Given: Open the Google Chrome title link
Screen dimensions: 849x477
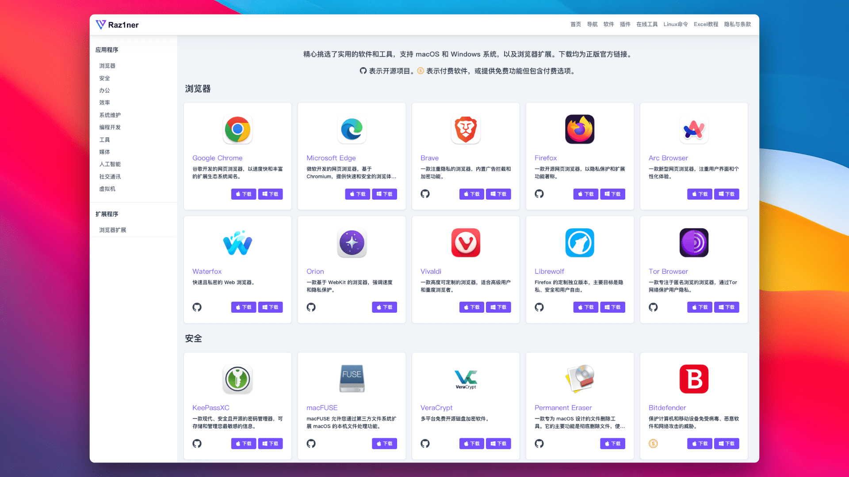Looking at the screenshot, I should coord(217,158).
